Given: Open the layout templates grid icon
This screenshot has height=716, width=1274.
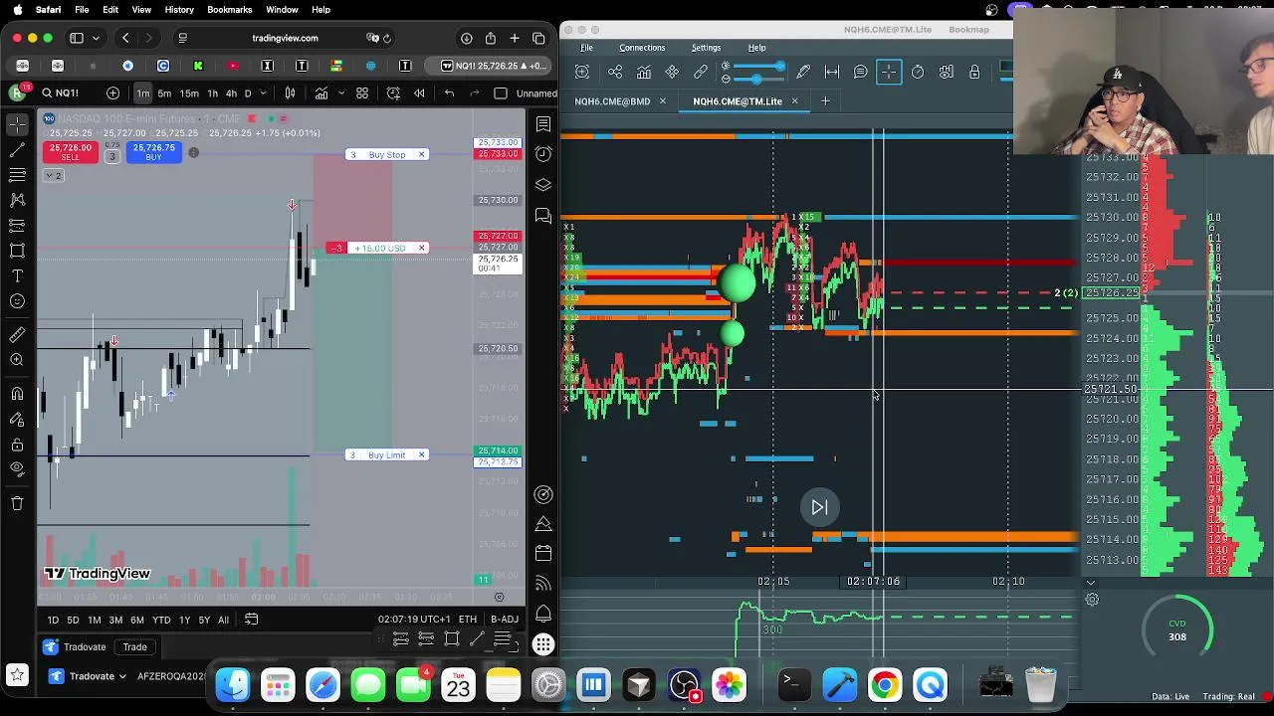Looking at the screenshot, I should coord(362,93).
